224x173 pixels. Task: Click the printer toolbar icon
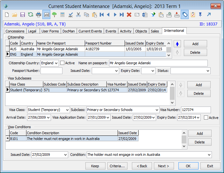[x=39, y=15]
